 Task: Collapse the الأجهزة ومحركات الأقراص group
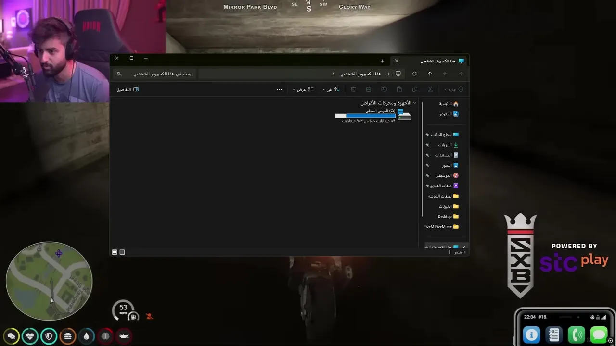point(414,103)
